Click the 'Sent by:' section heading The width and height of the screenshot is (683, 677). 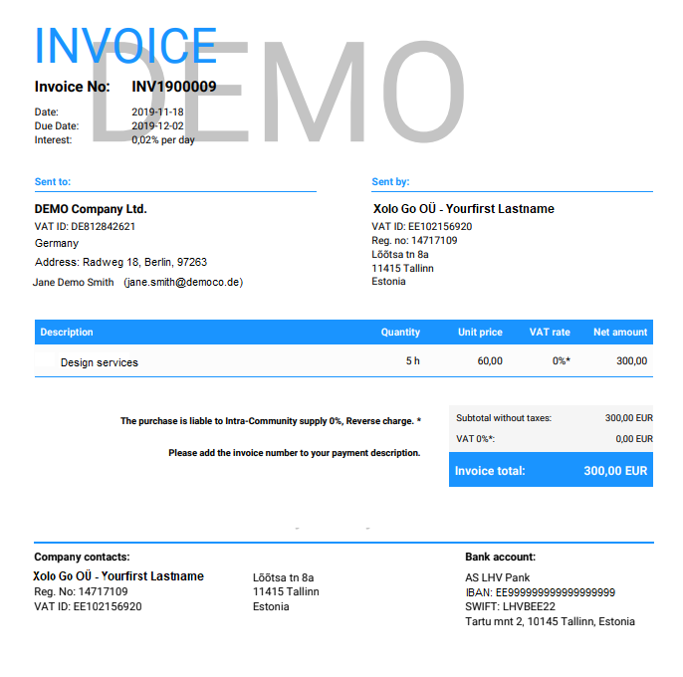(x=390, y=182)
